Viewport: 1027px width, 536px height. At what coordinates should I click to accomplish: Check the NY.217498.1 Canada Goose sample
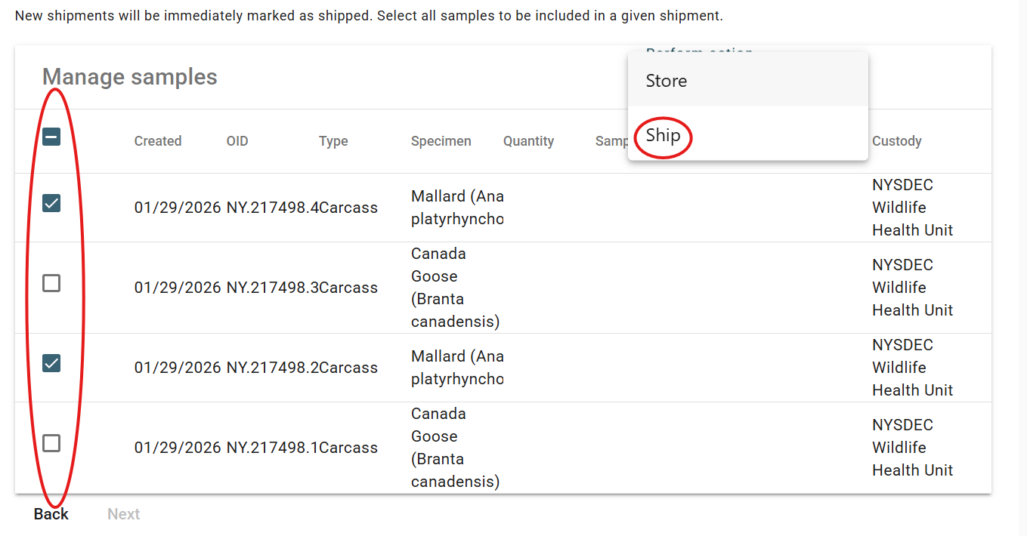tap(51, 443)
